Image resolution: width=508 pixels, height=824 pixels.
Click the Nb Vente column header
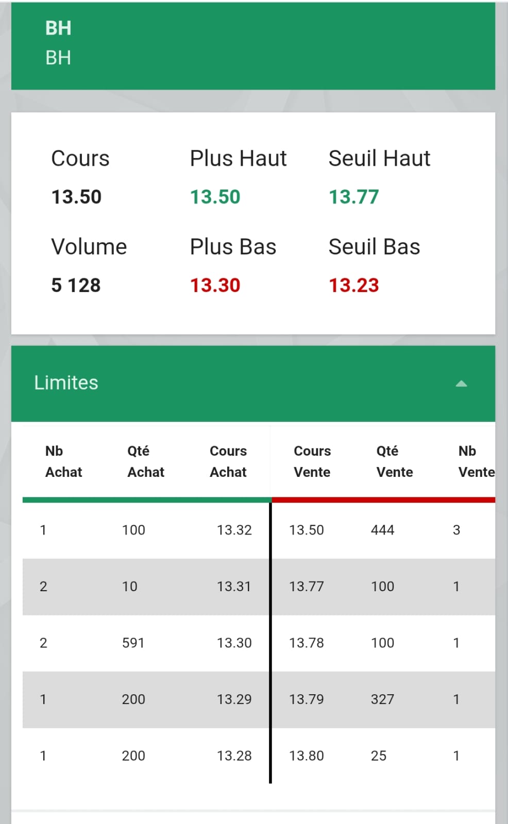pos(477,461)
